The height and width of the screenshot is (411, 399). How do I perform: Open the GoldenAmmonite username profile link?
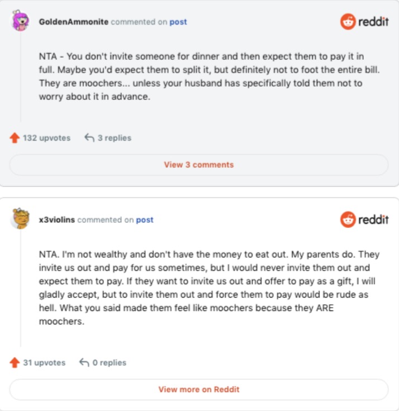tap(74, 22)
